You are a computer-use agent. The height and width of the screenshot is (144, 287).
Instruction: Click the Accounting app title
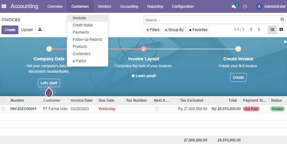tap(24, 6)
